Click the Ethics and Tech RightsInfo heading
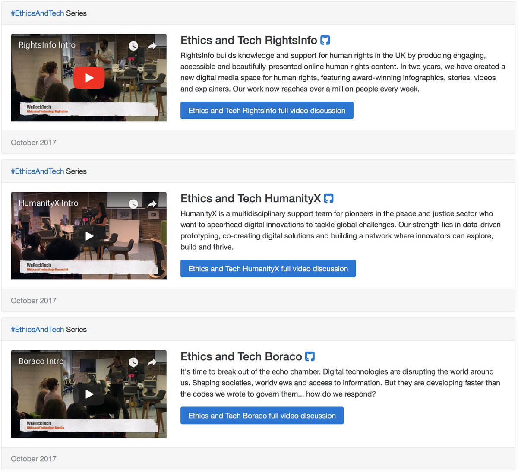 249,40
